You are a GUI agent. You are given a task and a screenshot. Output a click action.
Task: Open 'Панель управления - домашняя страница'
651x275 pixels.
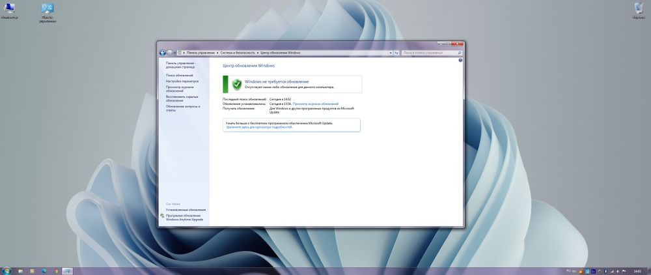180,65
